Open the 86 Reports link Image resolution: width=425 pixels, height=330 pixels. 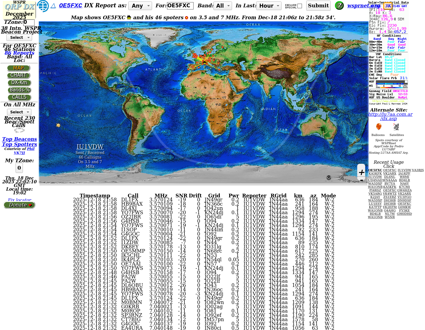(20, 53)
